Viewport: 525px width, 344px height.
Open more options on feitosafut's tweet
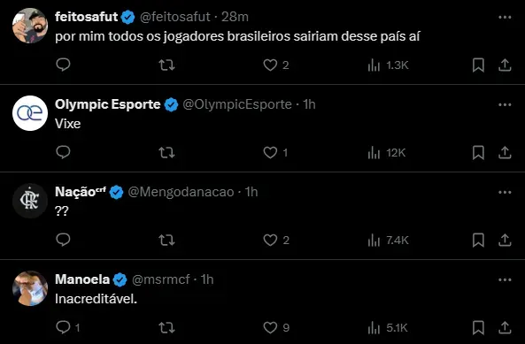tap(505, 17)
